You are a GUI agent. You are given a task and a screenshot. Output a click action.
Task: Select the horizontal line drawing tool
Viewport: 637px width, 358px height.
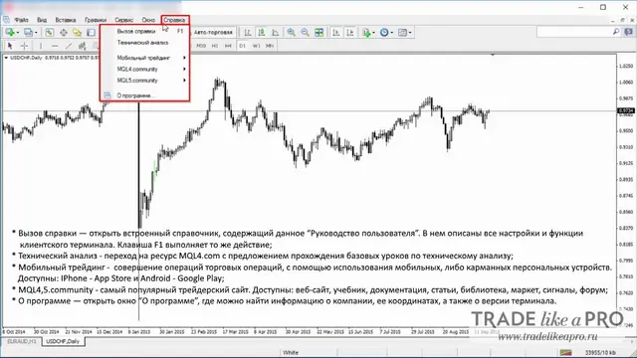[x=55, y=46]
